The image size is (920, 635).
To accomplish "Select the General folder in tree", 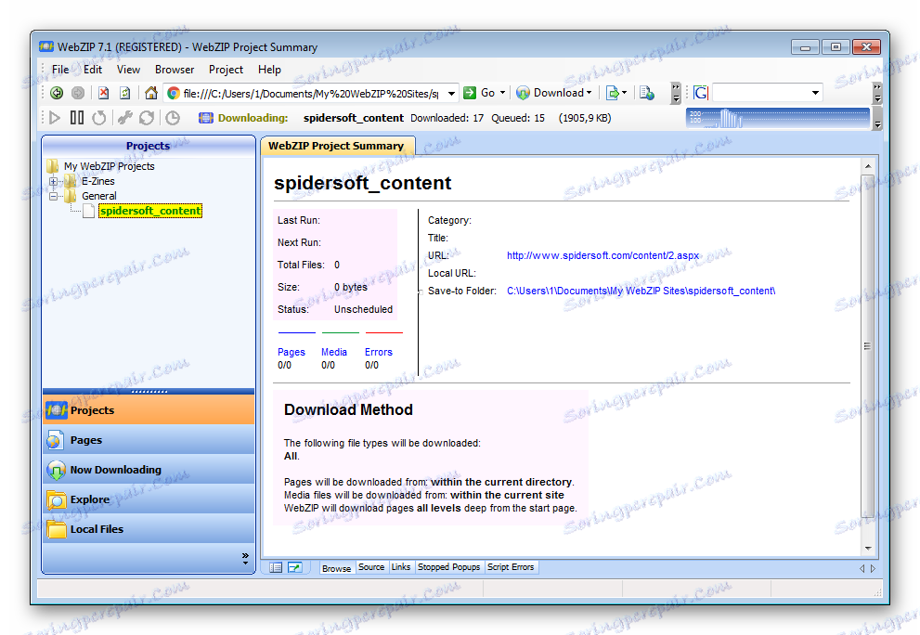I will pos(99,196).
